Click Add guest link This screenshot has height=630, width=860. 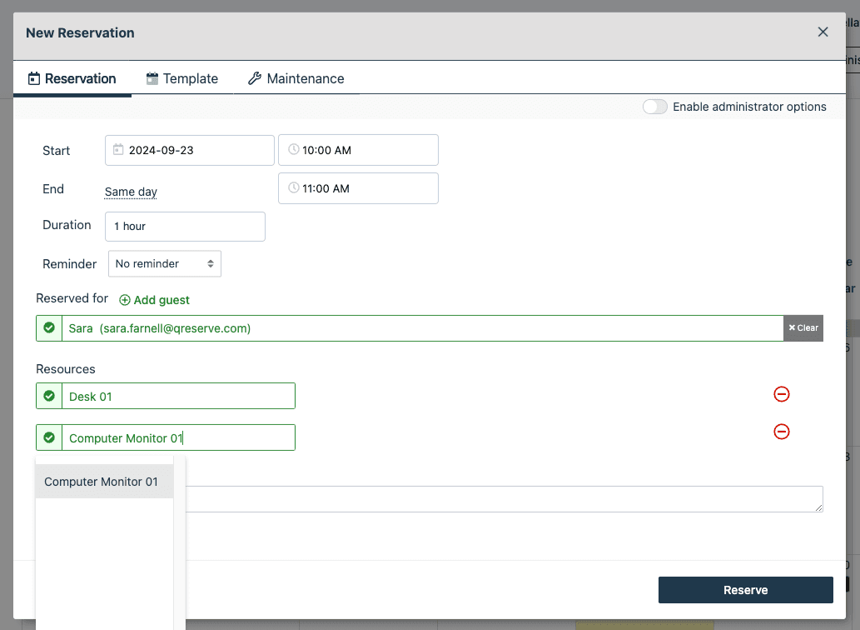coord(155,300)
